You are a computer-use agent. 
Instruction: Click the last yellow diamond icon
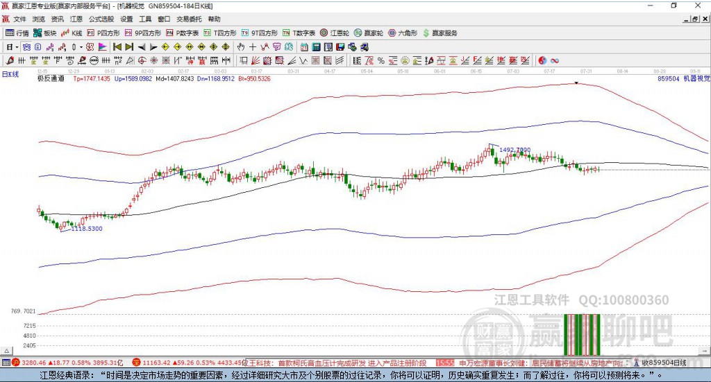[x=226, y=47]
